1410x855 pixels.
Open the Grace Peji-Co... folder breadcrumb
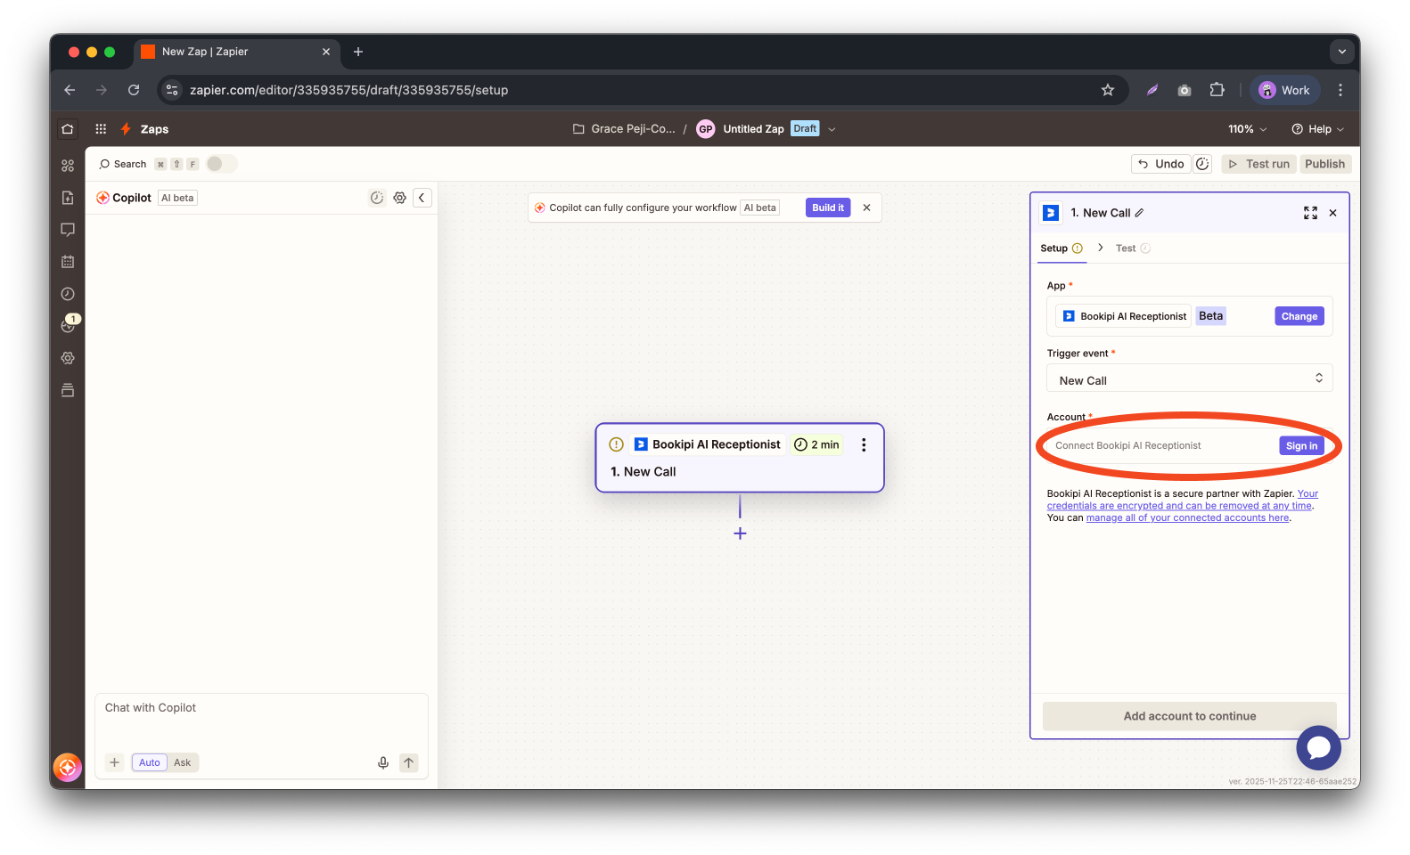624,129
